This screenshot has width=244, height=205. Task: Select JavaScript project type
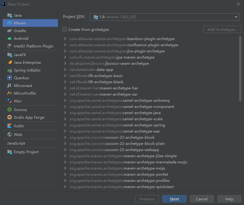(16, 143)
